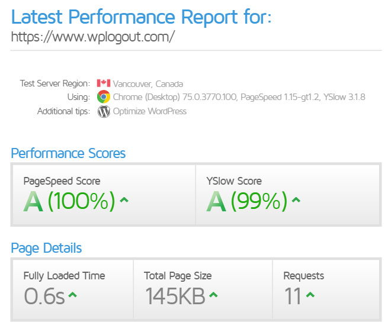Click the Fully Loaded Time label
The width and height of the screenshot is (388, 335).
(65, 276)
